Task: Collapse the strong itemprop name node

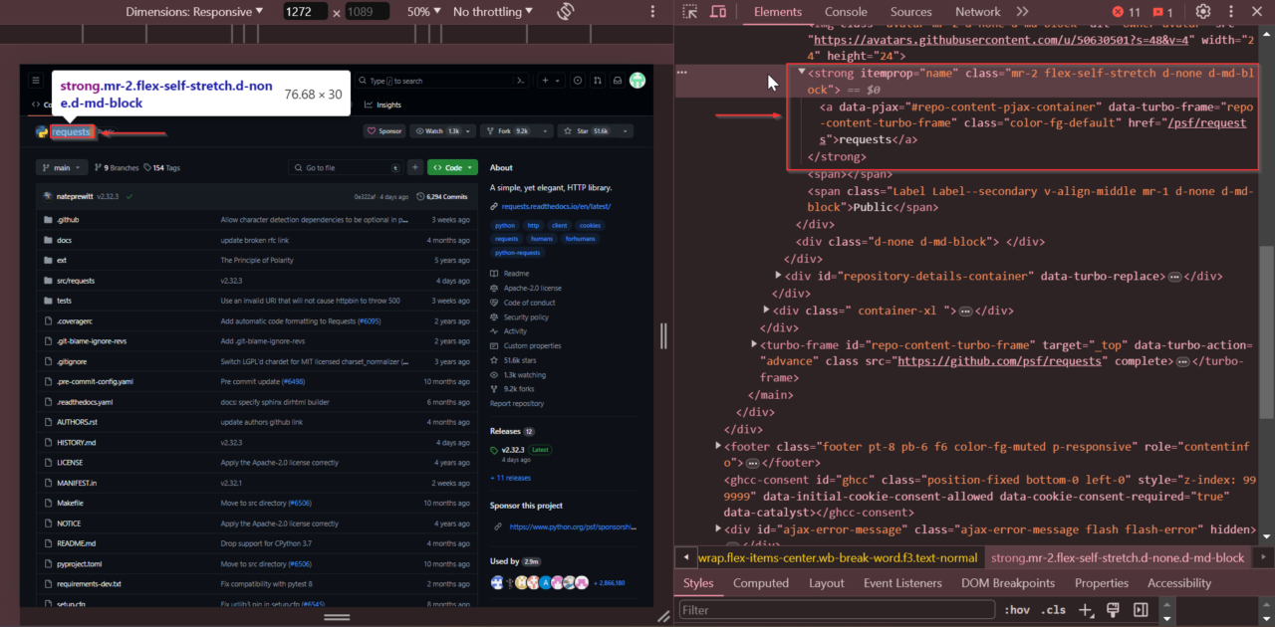Action: [x=802, y=73]
